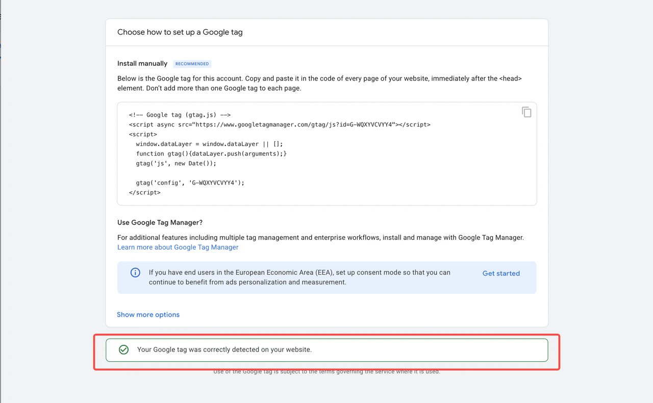Copy the Google tag code snippet
This screenshot has width=653, height=403.
tap(526, 112)
